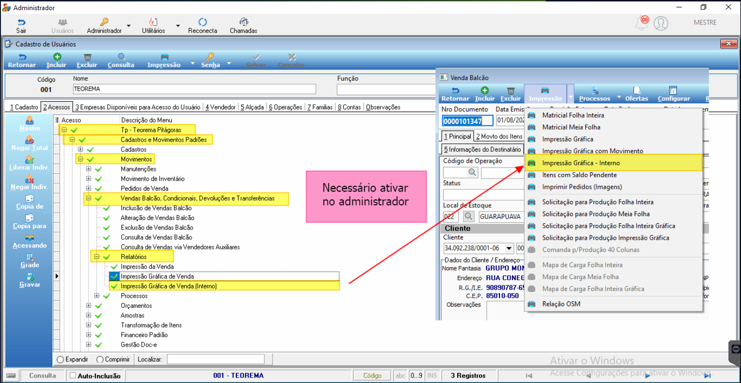Toggle access check for Impressão Gráfica de Venda (Interno)
This screenshot has width=741, height=383.
[x=114, y=286]
